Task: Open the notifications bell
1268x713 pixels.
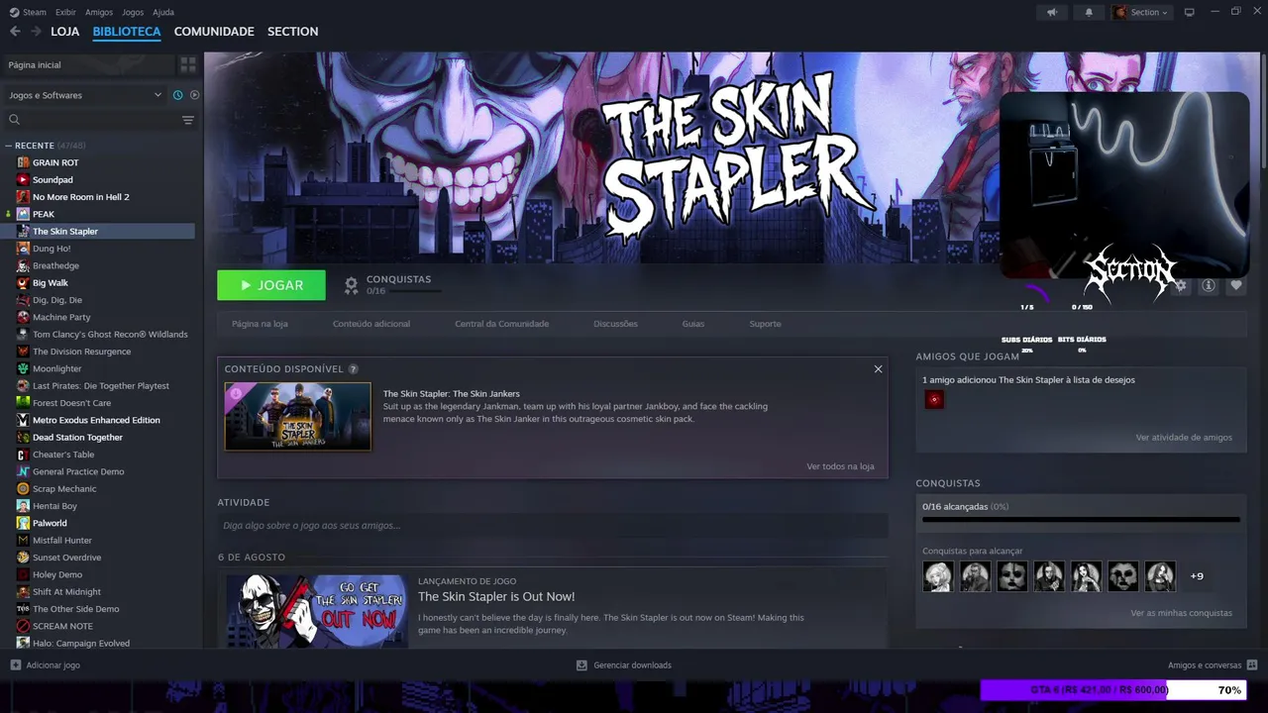Action: [x=1089, y=12]
